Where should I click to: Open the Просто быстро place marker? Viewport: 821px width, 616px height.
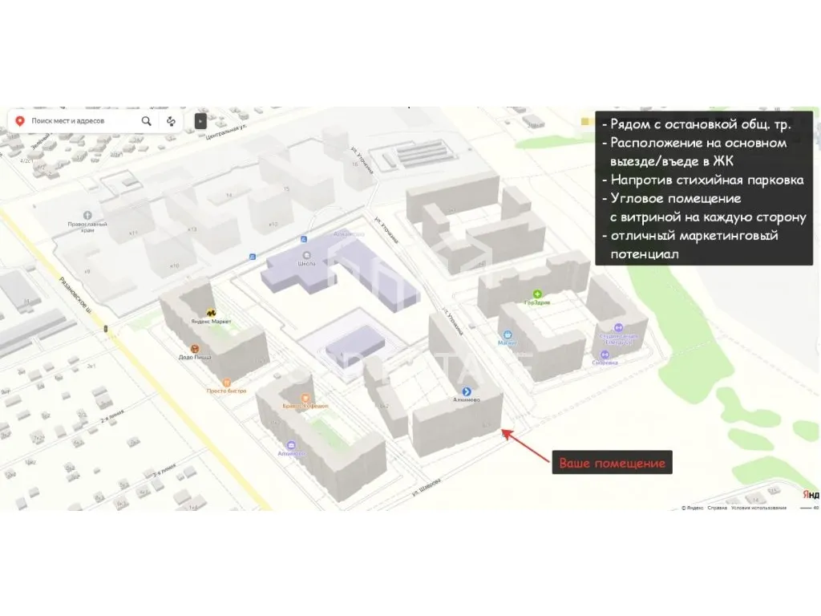coord(227,382)
